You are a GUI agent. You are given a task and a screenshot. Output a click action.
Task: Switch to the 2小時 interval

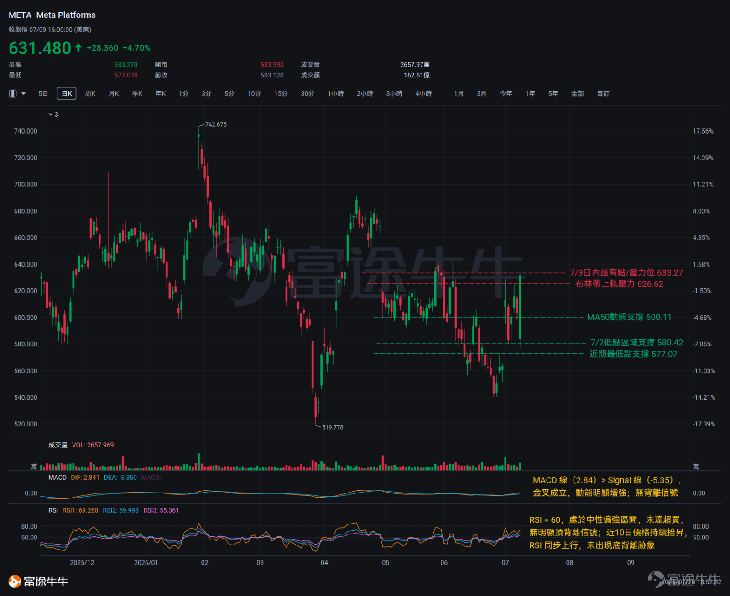(x=365, y=93)
